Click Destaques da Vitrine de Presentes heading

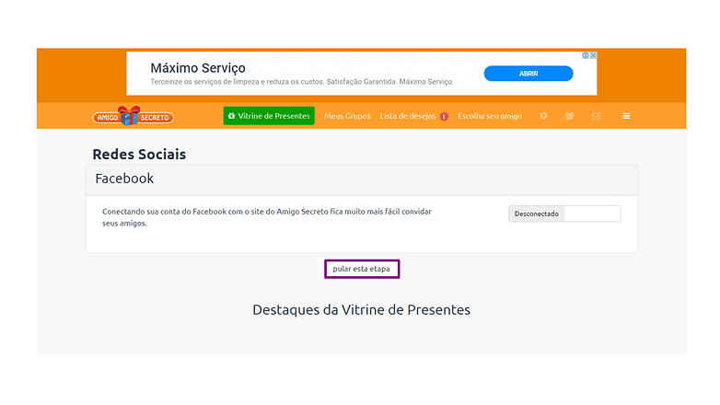tap(361, 310)
